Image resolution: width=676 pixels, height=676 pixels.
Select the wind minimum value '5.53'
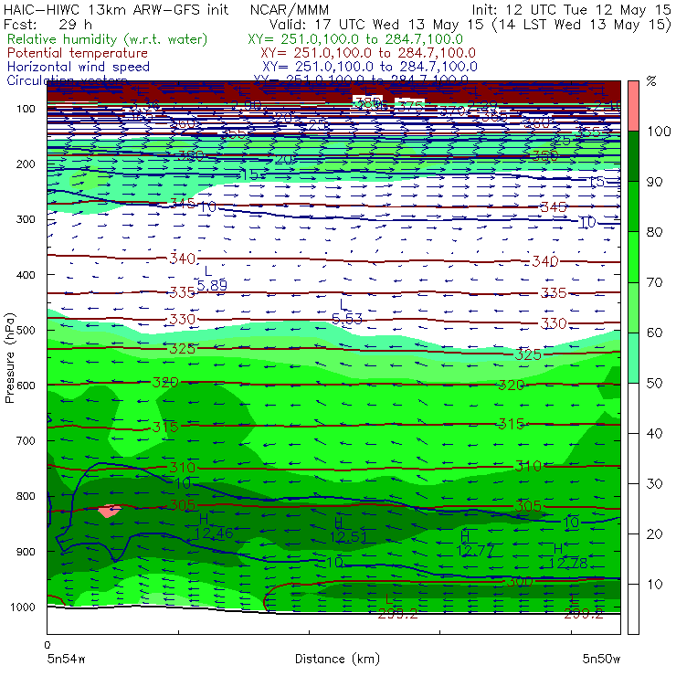[x=347, y=319]
